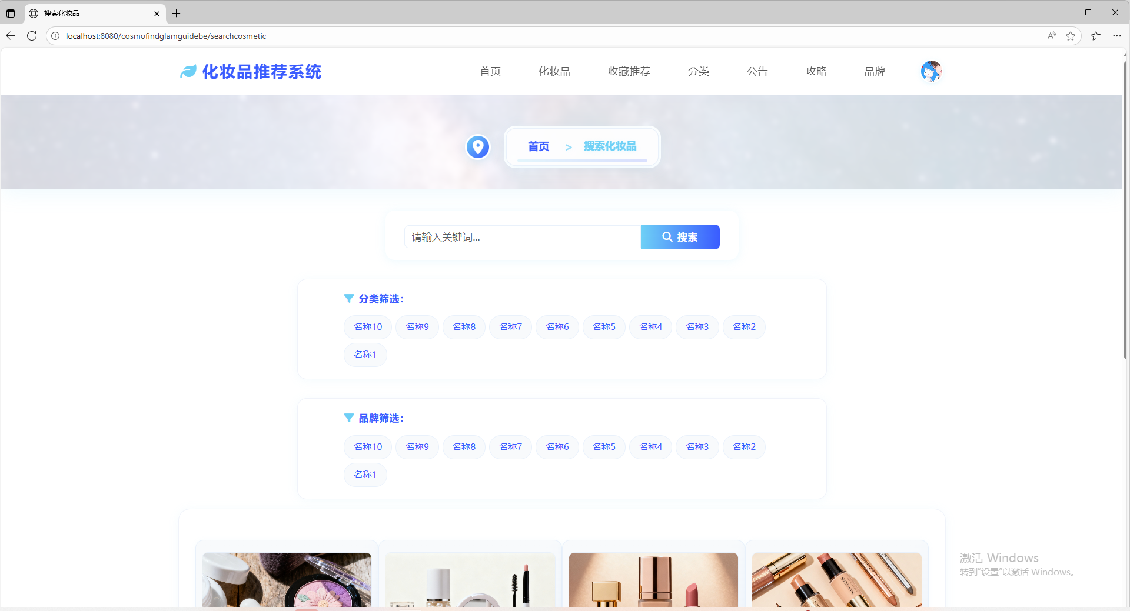
Task: Open site information icon in address bar
Action: tap(55, 36)
